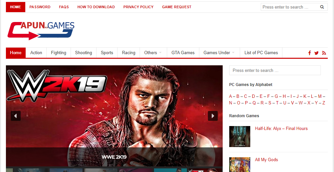Select the Action category tab
Screen dimensions: 334x172
[36, 53]
